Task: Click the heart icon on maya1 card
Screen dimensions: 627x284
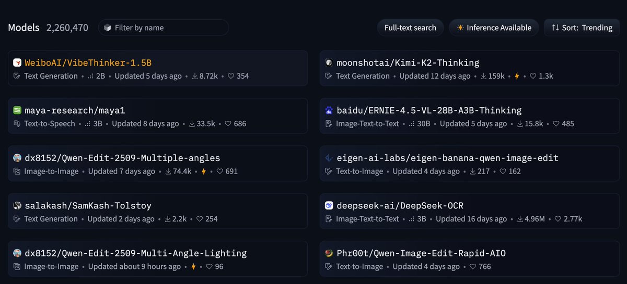Action: click(x=228, y=124)
